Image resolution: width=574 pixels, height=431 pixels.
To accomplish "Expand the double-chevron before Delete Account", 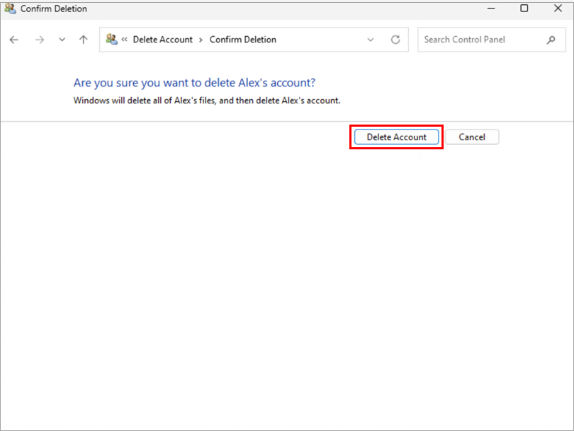I will tap(125, 40).
